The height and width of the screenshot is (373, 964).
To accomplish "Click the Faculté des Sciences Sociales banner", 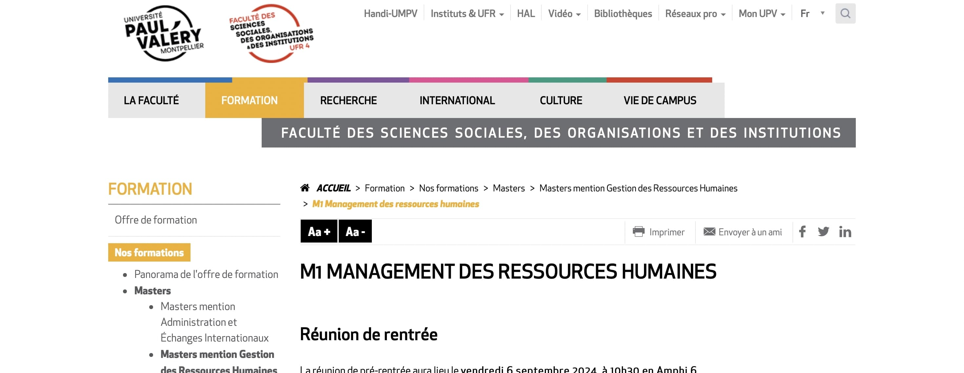I will [x=558, y=133].
